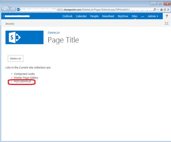171x142 pixels.
Task: Click the security lock icon
Action: point(161,10)
